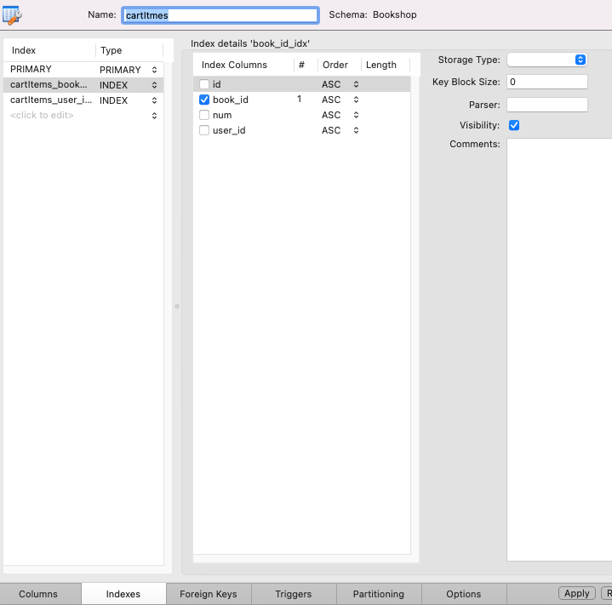Select the cartItems_user_i index row
The image size is (612, 605).
tap(83, 100)
